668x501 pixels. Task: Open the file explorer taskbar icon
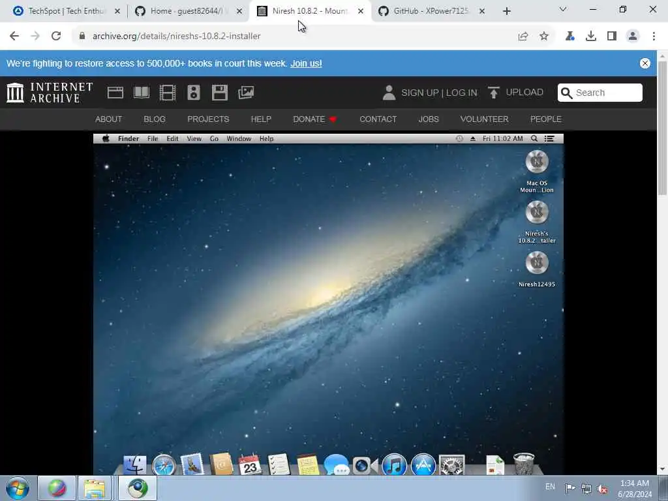(x=95, y=488)
